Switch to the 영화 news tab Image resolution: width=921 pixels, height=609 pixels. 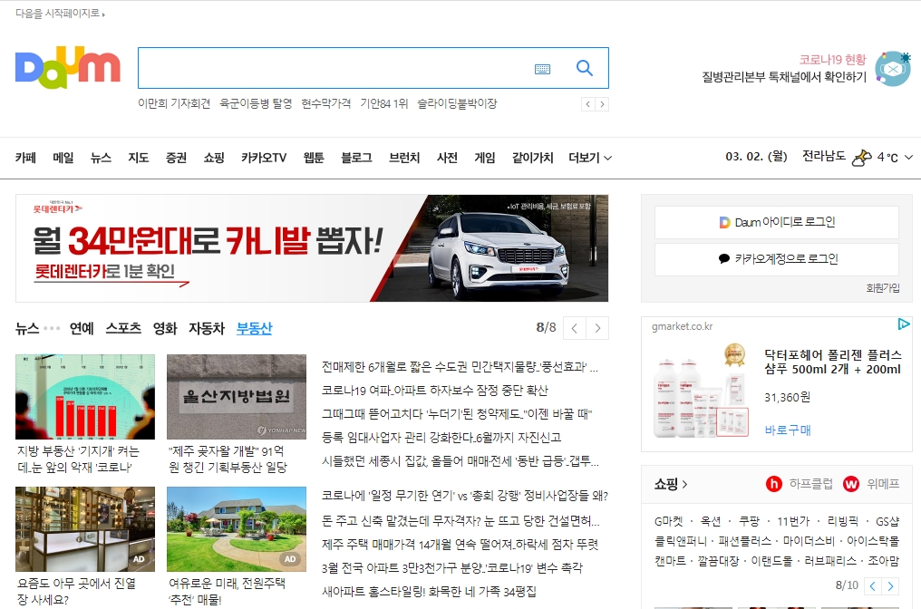(x=165, y=329)
